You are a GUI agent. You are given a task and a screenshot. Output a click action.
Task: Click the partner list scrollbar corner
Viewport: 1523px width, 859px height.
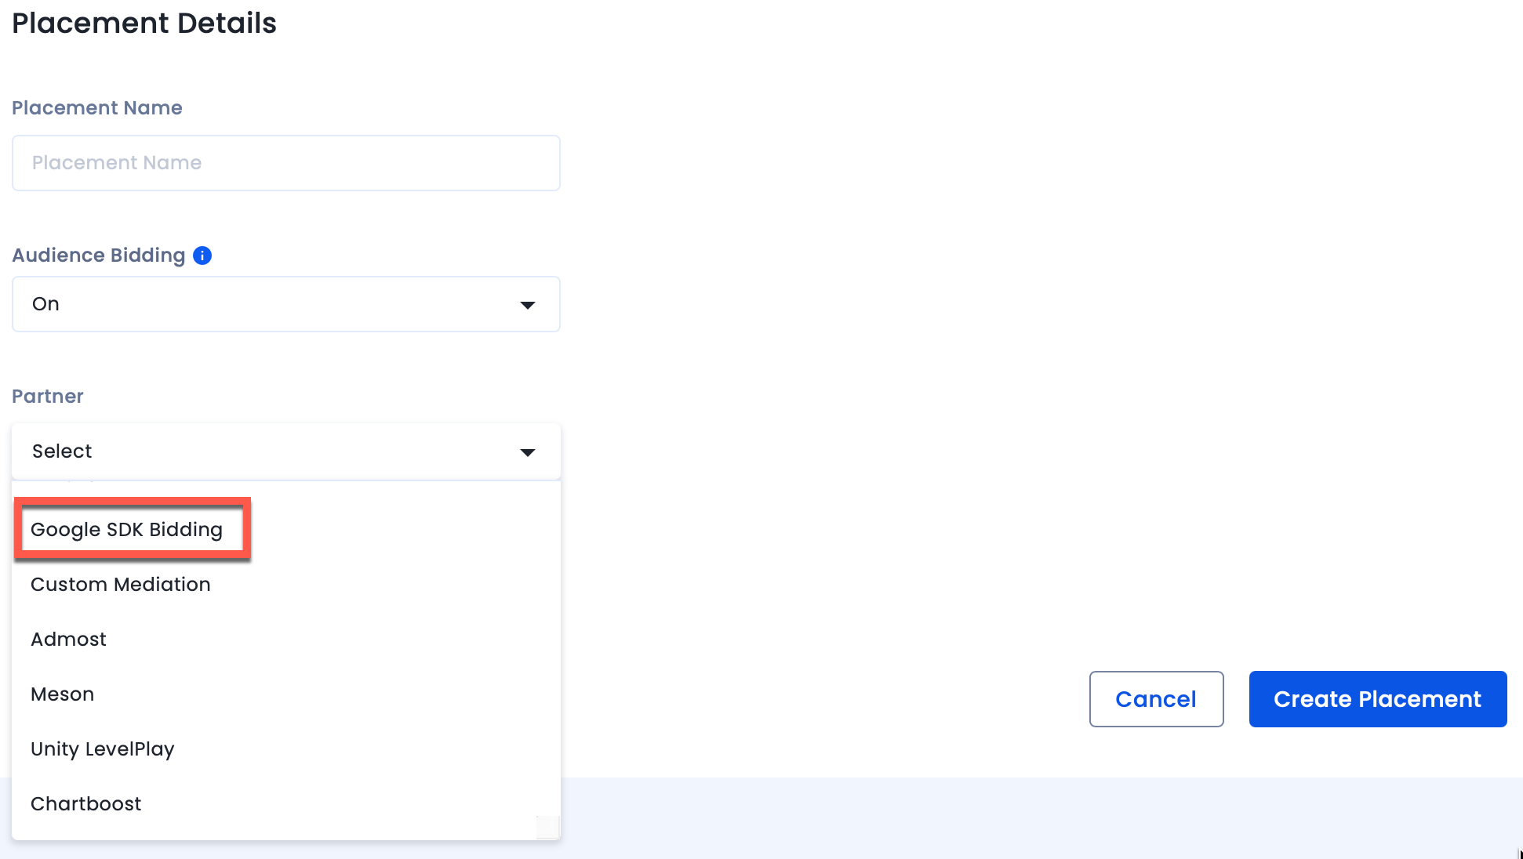click(547, 827)
